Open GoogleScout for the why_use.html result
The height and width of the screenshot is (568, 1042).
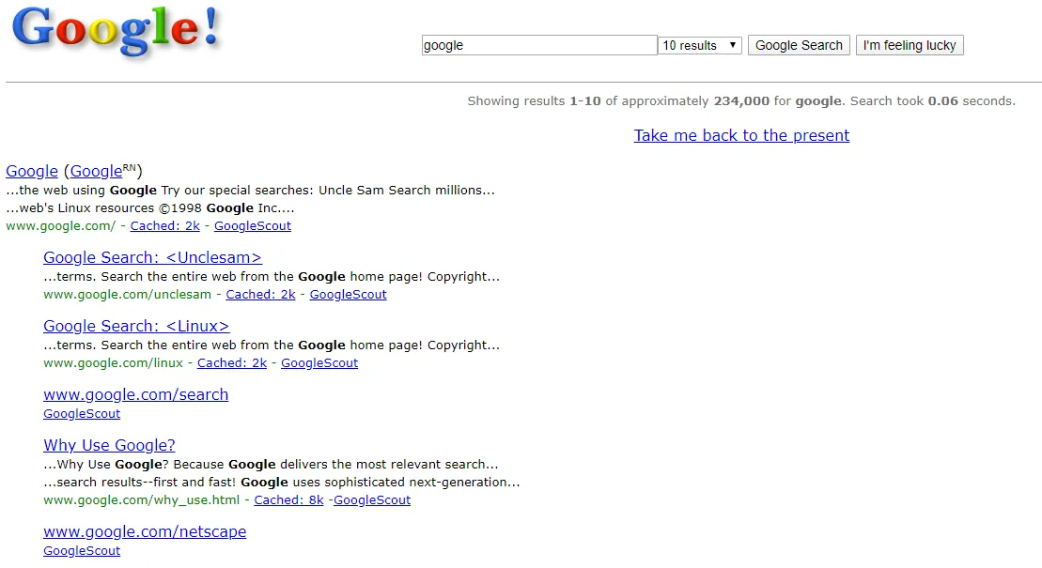[372, 500]
